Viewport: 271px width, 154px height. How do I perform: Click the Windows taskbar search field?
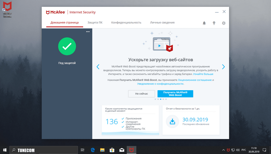44,150
